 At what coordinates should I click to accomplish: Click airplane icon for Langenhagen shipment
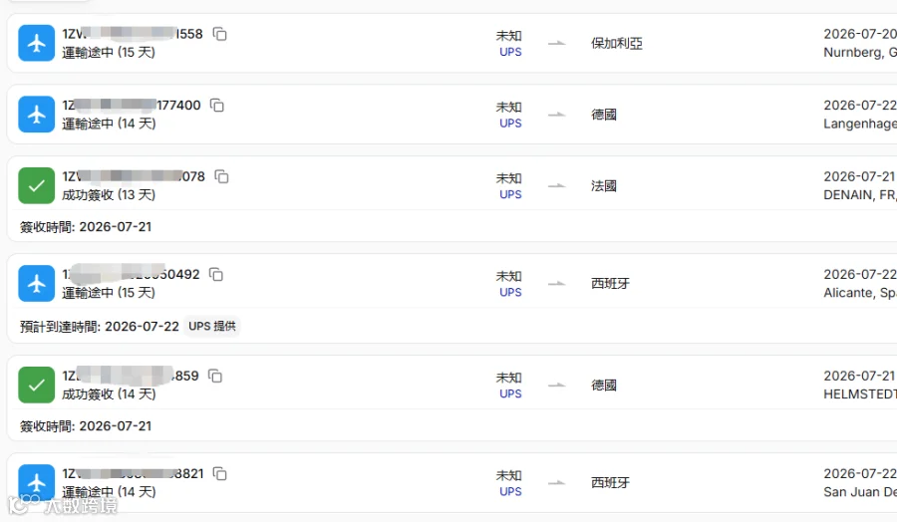[x=37, y=114]
